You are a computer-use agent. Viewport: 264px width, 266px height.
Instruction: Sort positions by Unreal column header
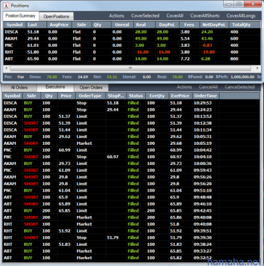pyautogui.click(x=122, y=25)
